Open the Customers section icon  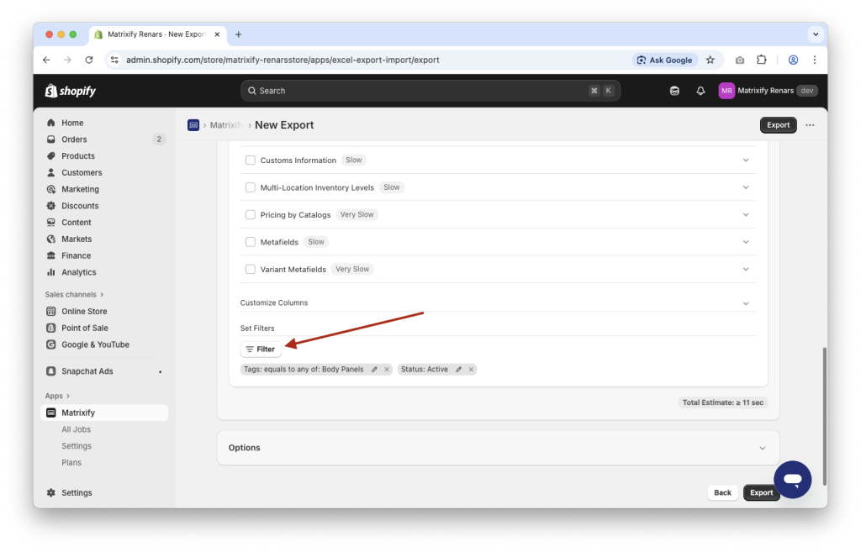[x=52, y=172]
